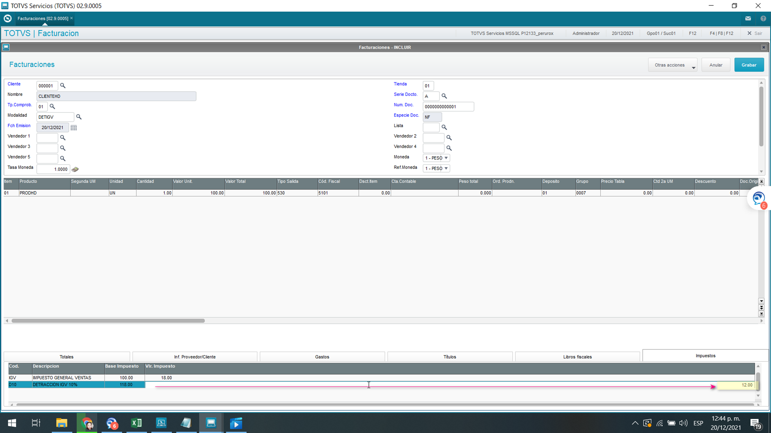
Task: Click the taxes grid horizontal scrollbar
Action: pos(385,405)
